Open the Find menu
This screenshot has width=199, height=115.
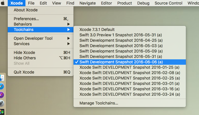[x=70, y=3]
